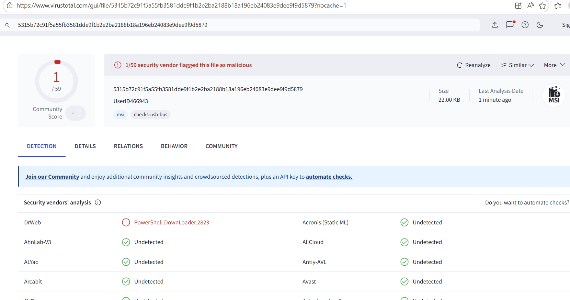Viewport: 570px width, 300px height.
Task: Click the automate checks link
Action: tap(329, 177)
